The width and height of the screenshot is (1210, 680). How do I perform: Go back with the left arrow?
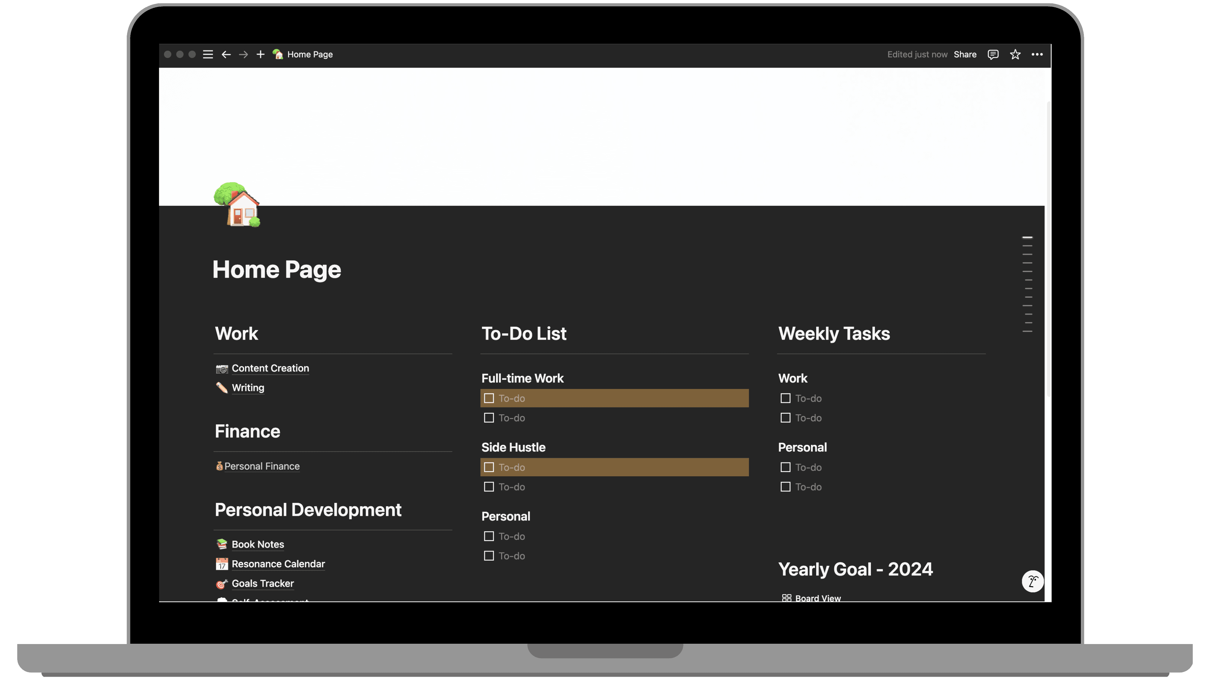(226, 54)
